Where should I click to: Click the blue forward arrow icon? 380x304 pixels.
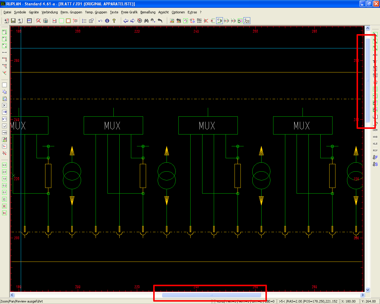pos(133,21)
